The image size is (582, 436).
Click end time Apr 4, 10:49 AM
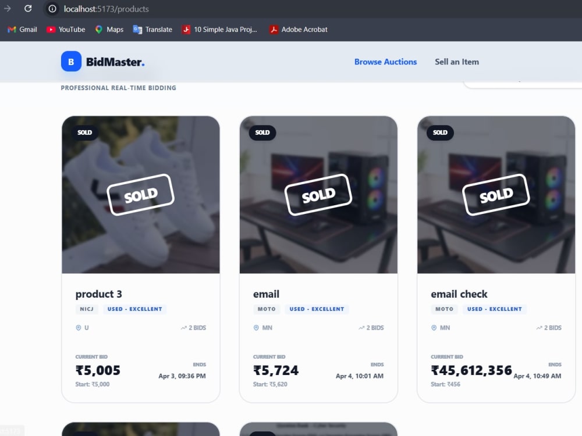point(537,376)
